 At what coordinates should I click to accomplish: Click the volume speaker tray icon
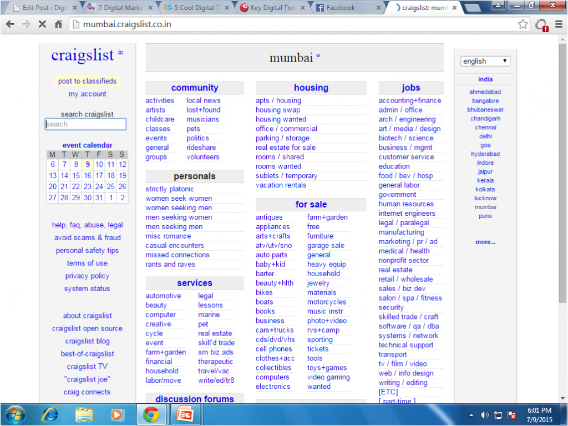[x=484, y=415]
